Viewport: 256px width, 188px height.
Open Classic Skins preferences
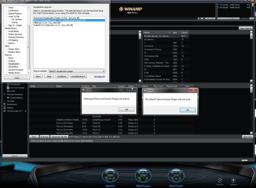(x=14, y=49)
